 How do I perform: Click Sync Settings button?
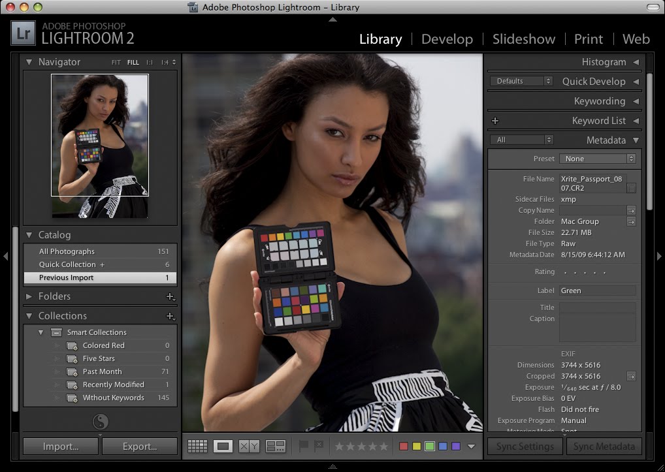click(x=525, y=446)
